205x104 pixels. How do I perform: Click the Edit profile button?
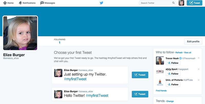(193, 42)
